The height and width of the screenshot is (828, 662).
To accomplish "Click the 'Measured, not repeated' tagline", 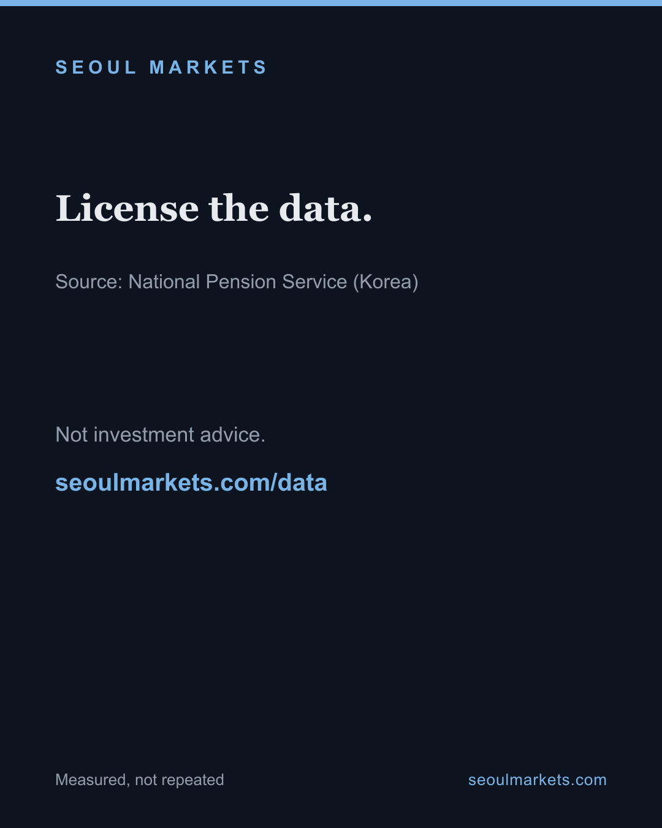I will [x=140, y=780].
